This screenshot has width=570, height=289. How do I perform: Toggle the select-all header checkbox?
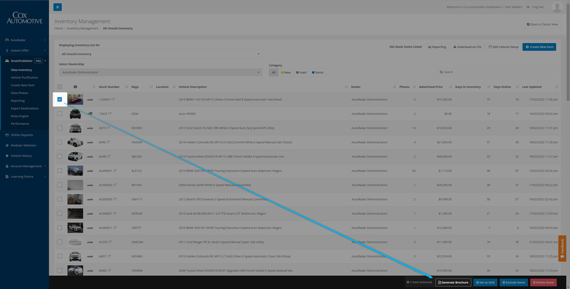(59, 87)
